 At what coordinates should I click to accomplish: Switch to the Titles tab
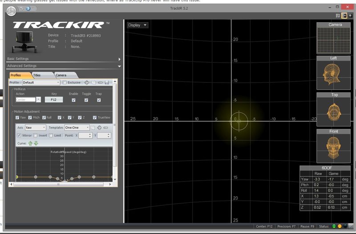click(x=43, y=75)
